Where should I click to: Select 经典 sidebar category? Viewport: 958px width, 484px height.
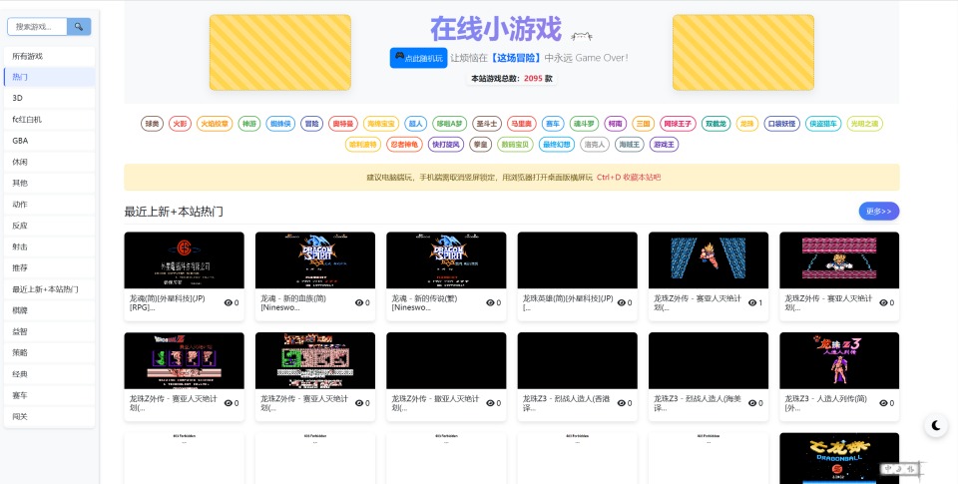[x=50, y=374]
